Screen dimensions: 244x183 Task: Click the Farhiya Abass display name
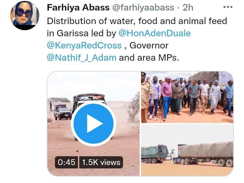coord(78,7)
